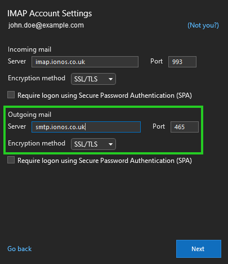Screen dimensions: 228x264
Task: Click the outgoing encryption dropdown arrow
Action: tap(110, 144)
